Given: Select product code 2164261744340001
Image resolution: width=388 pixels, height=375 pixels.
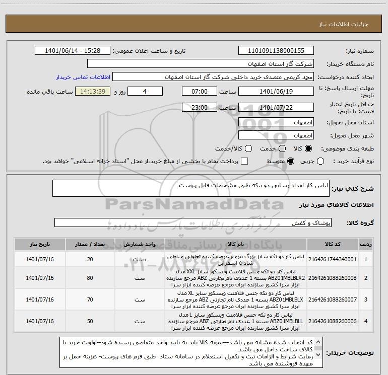Looking at the screenshot, I should point(333,259).
